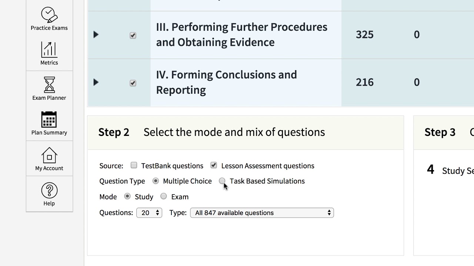Open the question Type dropdown
Screen dimensions: 474x266
[262, 213]
